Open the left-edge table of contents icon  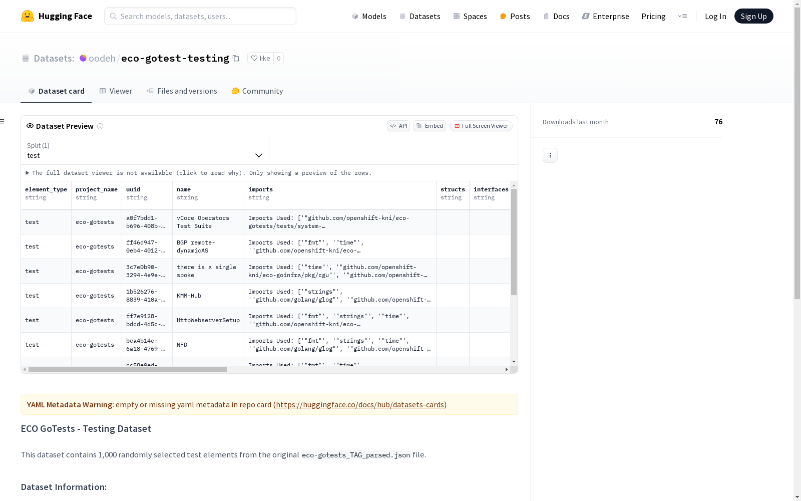click(x=3, y=121)
